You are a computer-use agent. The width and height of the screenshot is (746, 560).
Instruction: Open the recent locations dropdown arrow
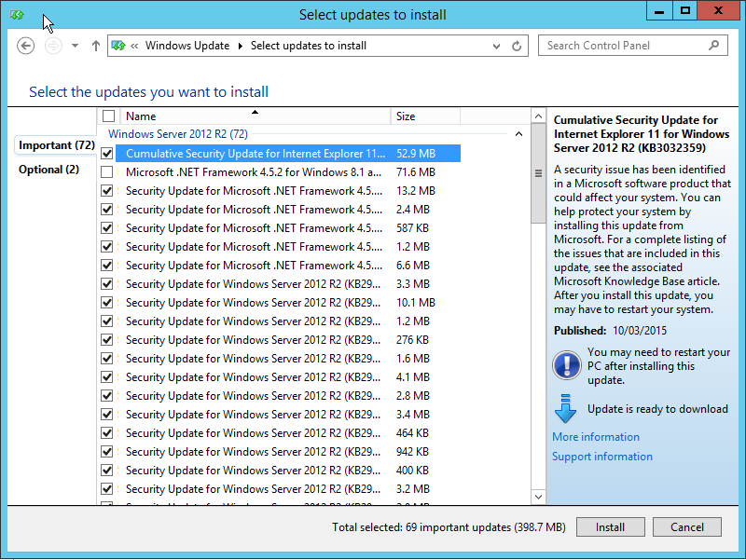point(76,46)
